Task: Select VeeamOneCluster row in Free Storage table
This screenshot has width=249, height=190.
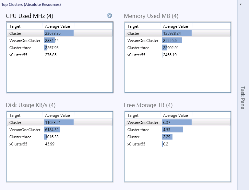Action: coord(143,123)
